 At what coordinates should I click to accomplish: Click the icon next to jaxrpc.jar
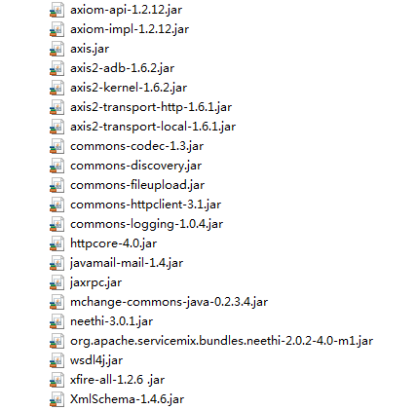(57, 282)
